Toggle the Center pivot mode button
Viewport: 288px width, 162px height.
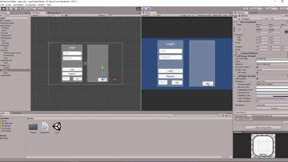[29, 9]
